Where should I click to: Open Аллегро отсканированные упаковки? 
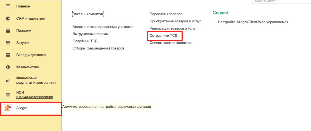[103, 27]
